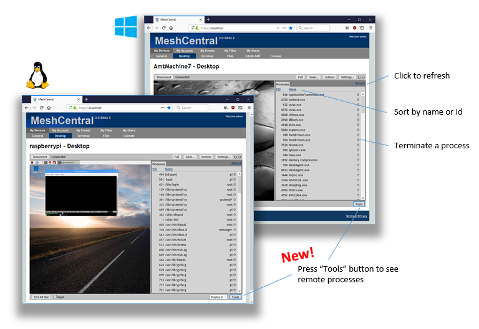Terminate the -bash process on raspberrypi
Viewport: 479px width, 329px height.
(235, 179)
